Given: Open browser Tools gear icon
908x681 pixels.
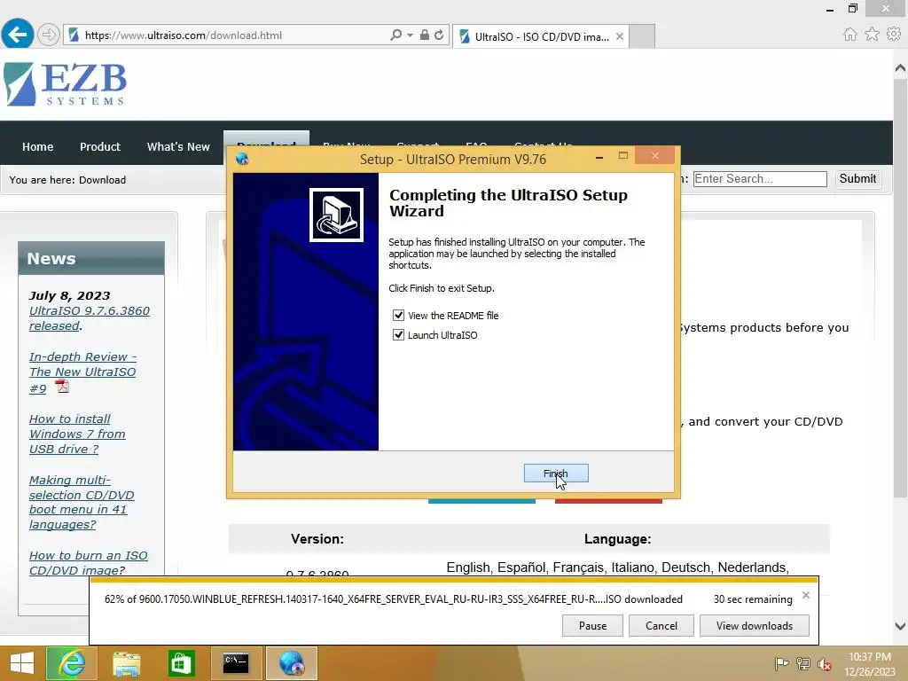Looking at the screenshot, I should (x=894, y=35).
